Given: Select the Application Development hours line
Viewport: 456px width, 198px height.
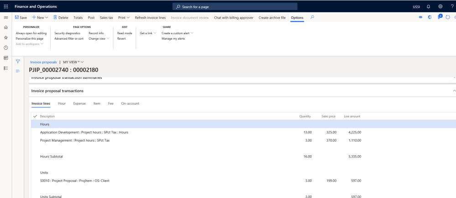Looking at the screenshot, I should pos(244,132).
